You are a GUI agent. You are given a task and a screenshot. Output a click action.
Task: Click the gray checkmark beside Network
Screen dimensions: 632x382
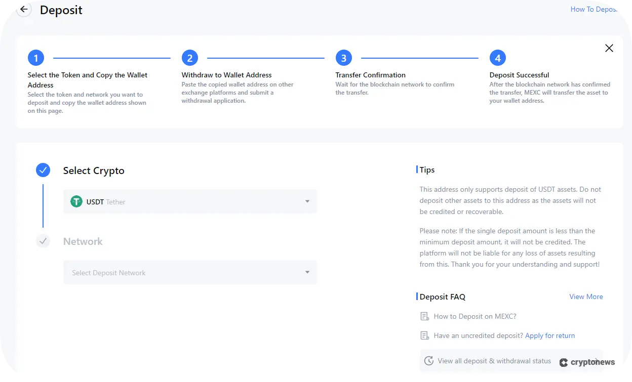click(43, 241)
